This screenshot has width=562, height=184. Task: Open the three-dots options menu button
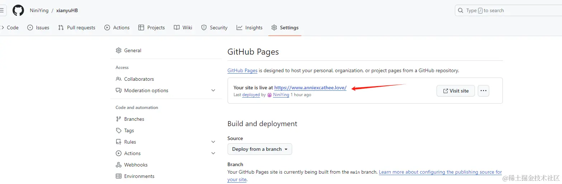tap(484, 91)
